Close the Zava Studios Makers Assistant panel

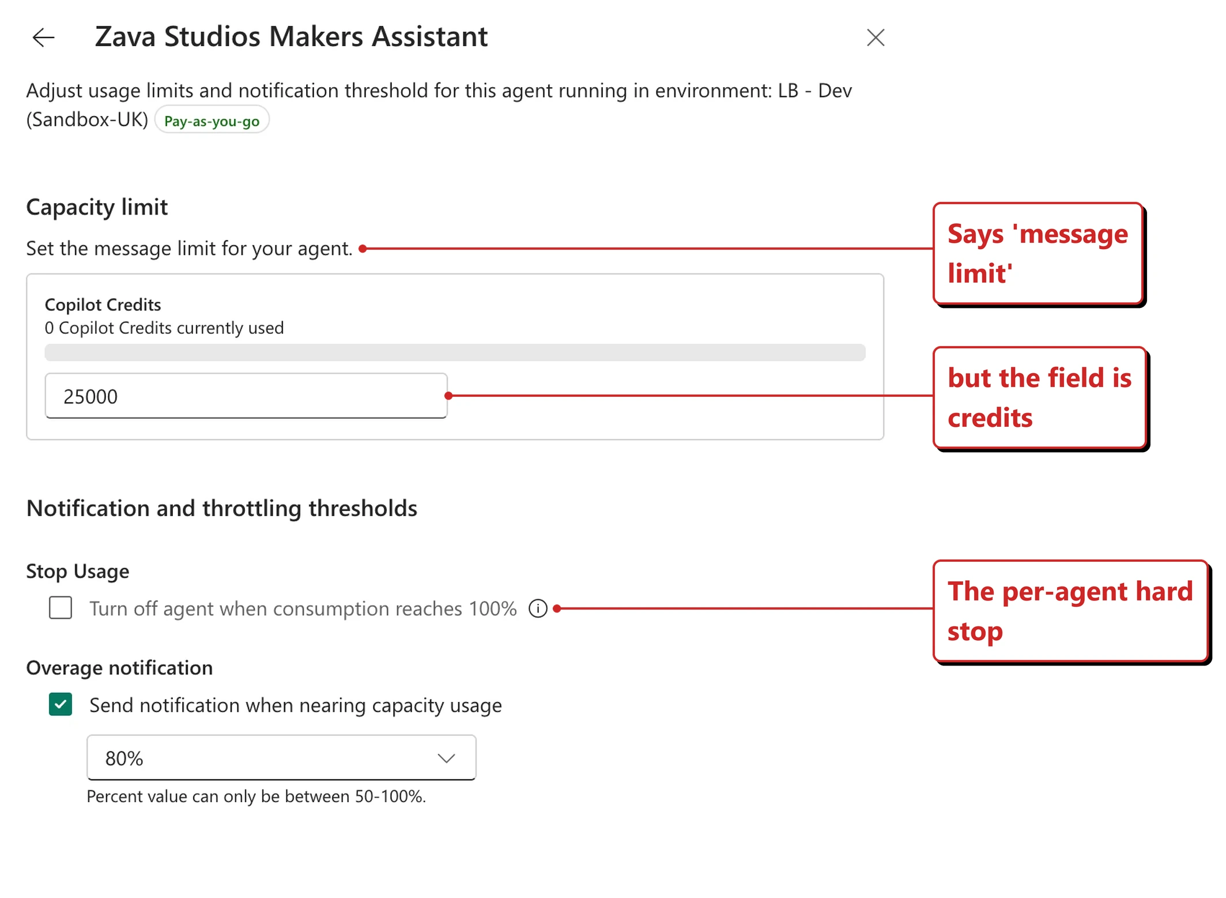(x=875, y=37)
